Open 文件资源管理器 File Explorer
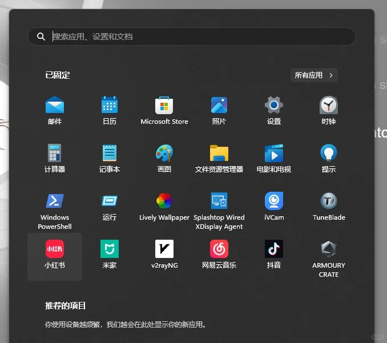The height and width of the screenshot is (343, 387). [x=219, y=158]
